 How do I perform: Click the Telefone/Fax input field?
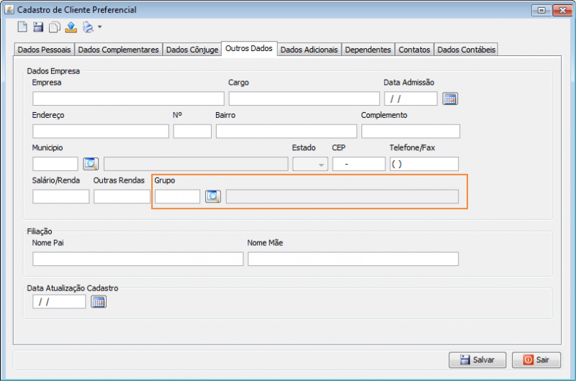click(x=424, y=164)
